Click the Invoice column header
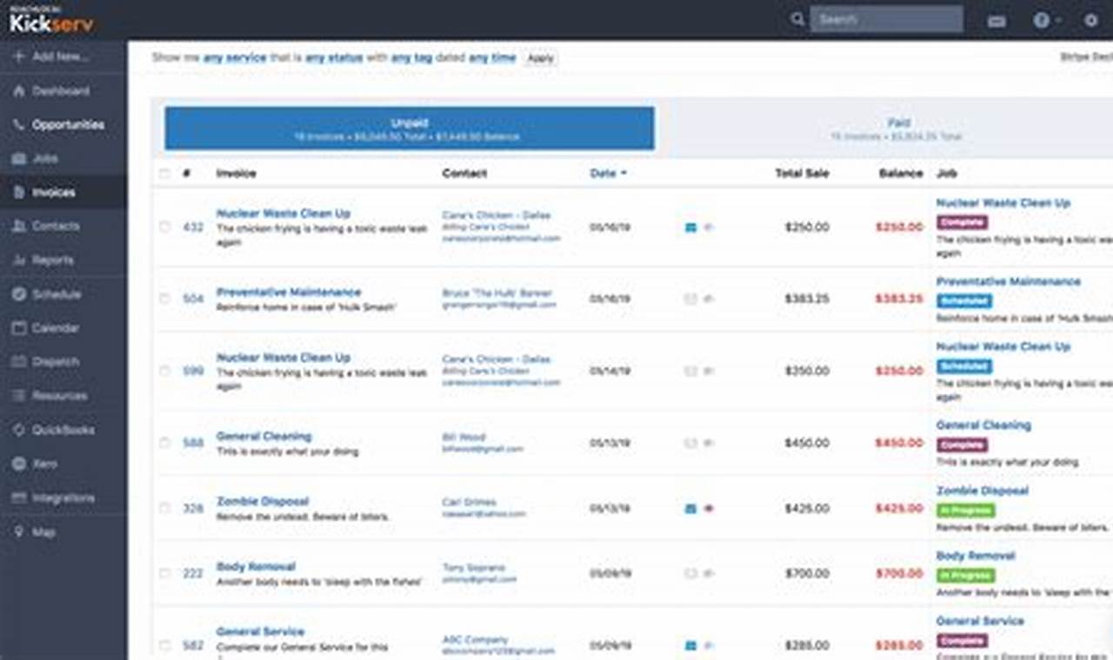1113x660 pixels. (236, 173)
